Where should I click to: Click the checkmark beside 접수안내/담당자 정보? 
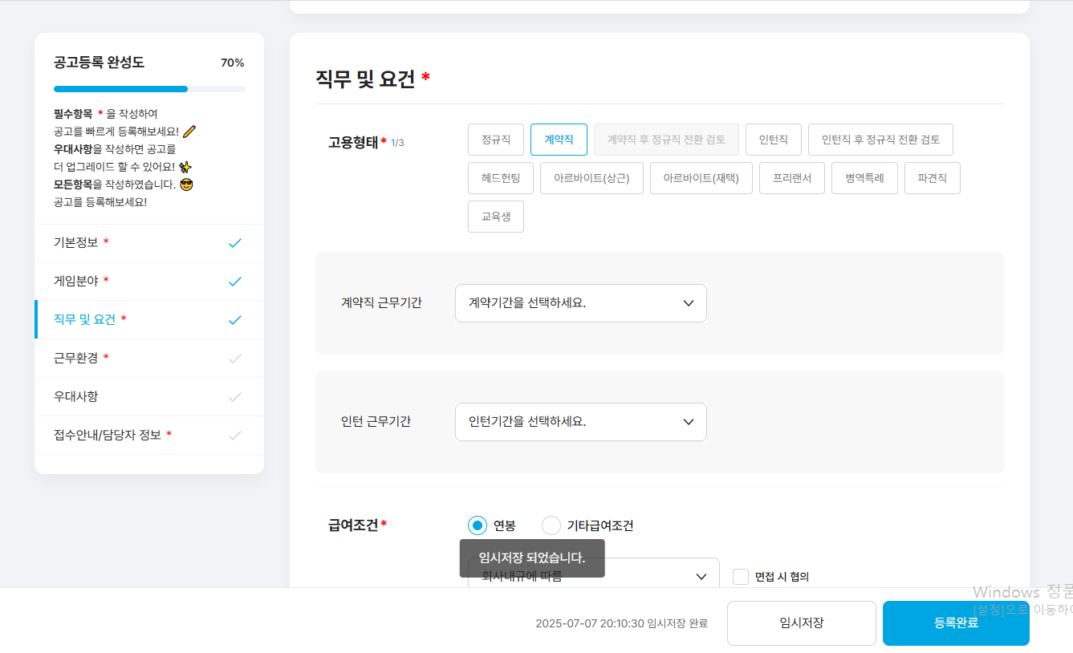(x=234, y=436)
